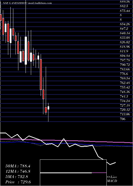Select the 811.9 price axis label
The image size is (133, 186).
(x=124, y=51)
